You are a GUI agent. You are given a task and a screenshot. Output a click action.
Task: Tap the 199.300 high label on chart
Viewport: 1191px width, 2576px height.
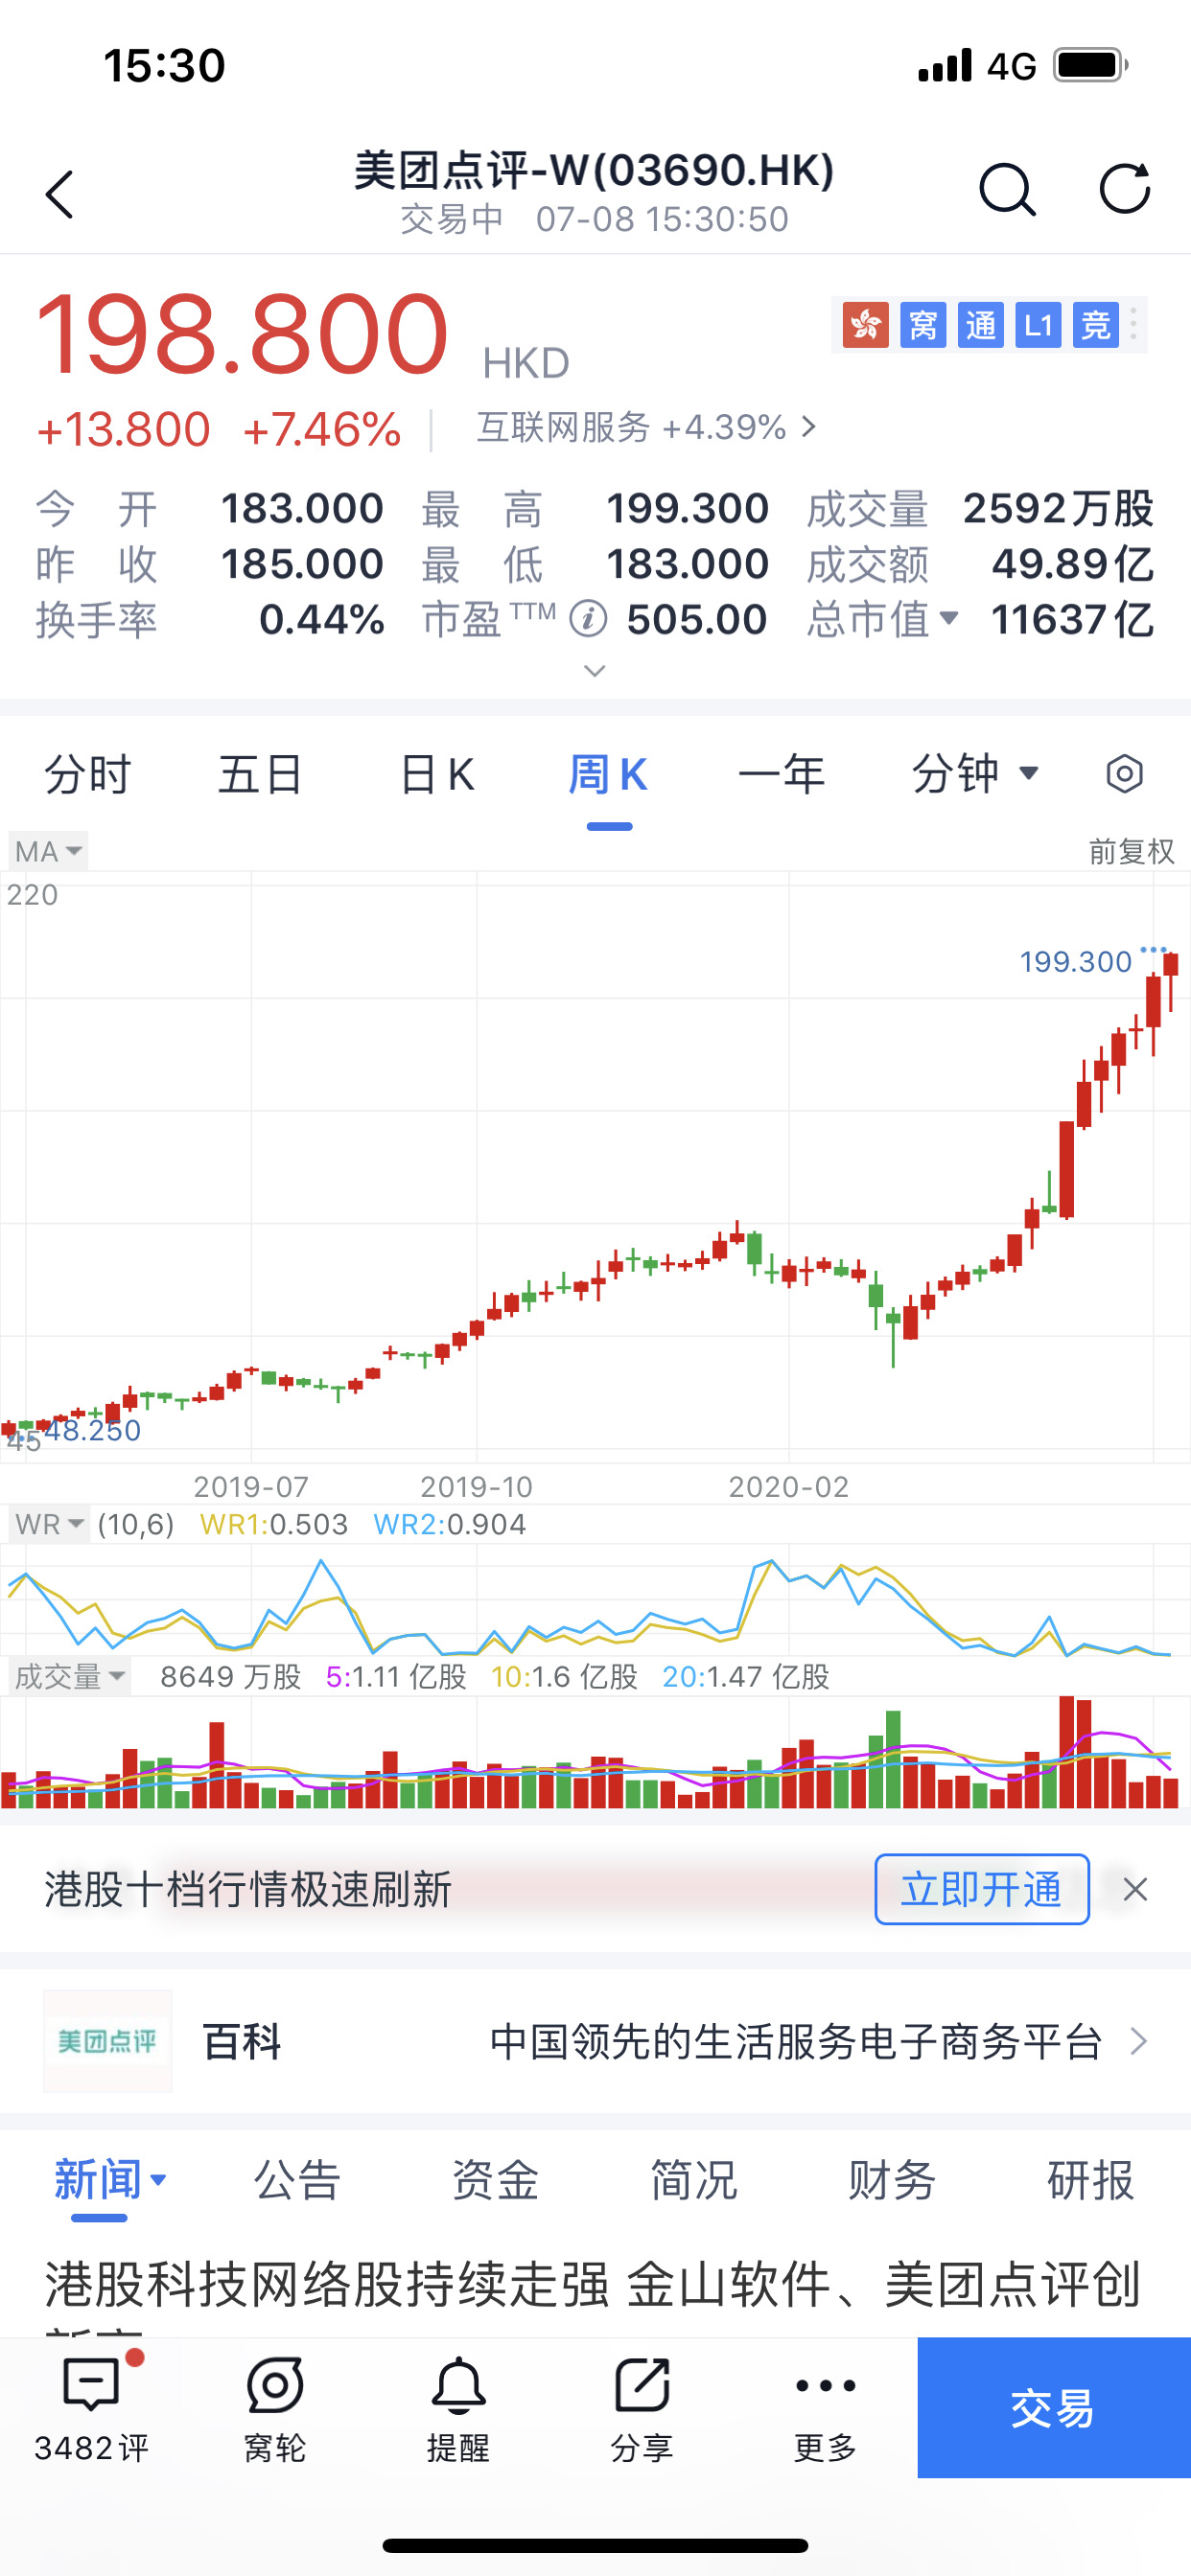(1075, 962)
